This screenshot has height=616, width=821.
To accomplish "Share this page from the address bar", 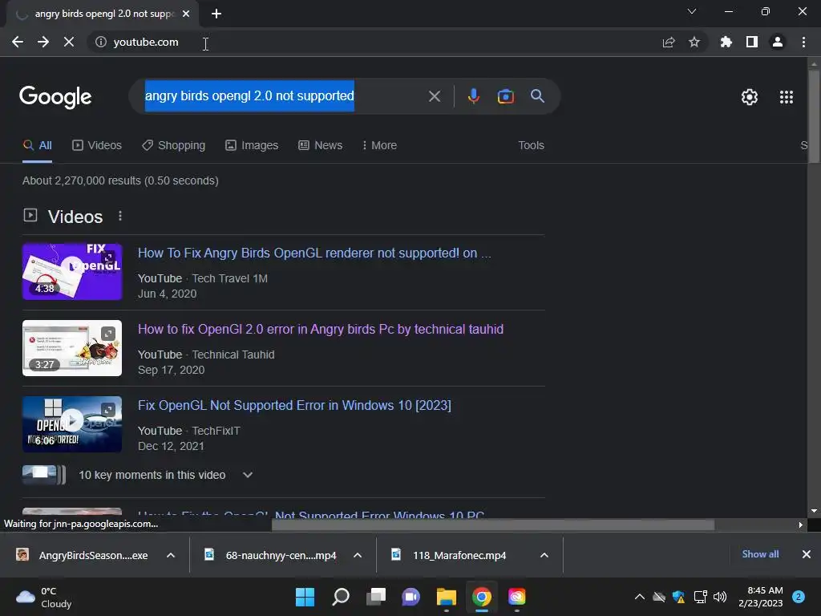I will tap(669, 42).
